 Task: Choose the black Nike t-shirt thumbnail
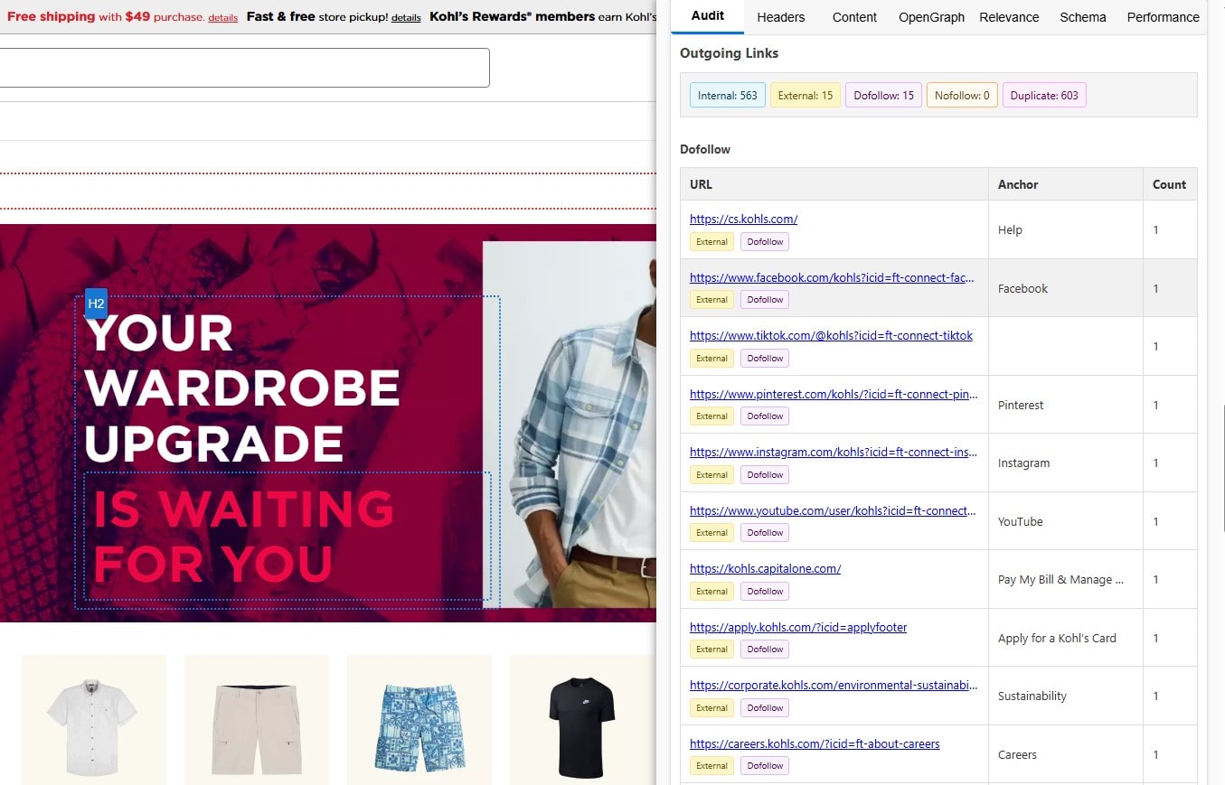581,719
